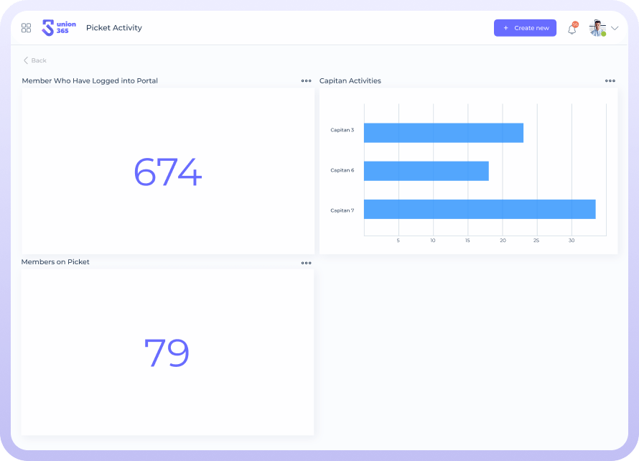Viewport: 639px width, 461px height.
Task: Click the Create new button
Action: click(x=525, y=28)
